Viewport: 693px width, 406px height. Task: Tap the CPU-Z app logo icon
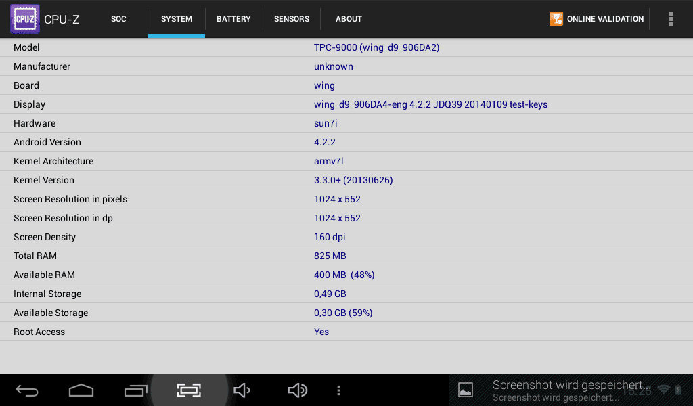(x=25, y=19)
